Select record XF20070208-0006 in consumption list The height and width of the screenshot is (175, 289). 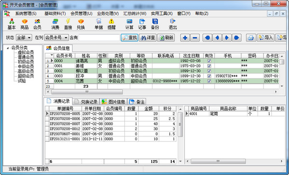point(110,119)
